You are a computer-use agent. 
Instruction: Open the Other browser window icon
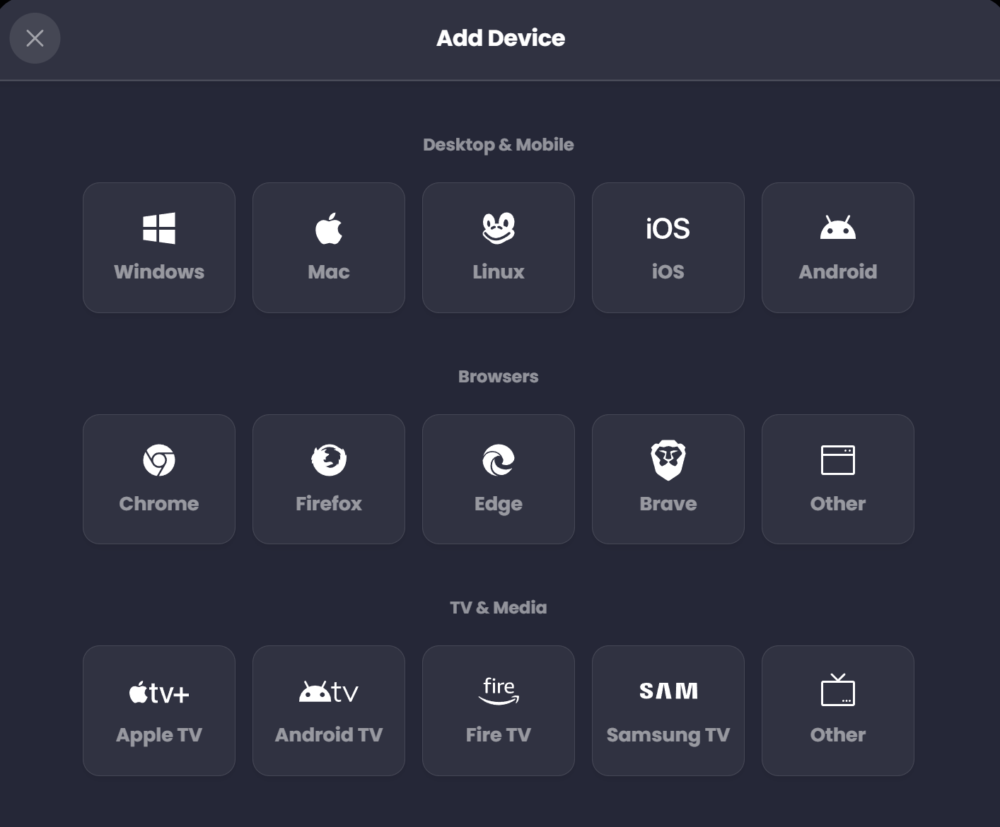(x=838, y=460)
